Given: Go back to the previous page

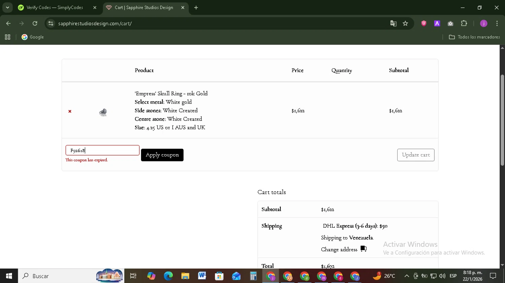Looking at the screenshot, I should (8, 23).
